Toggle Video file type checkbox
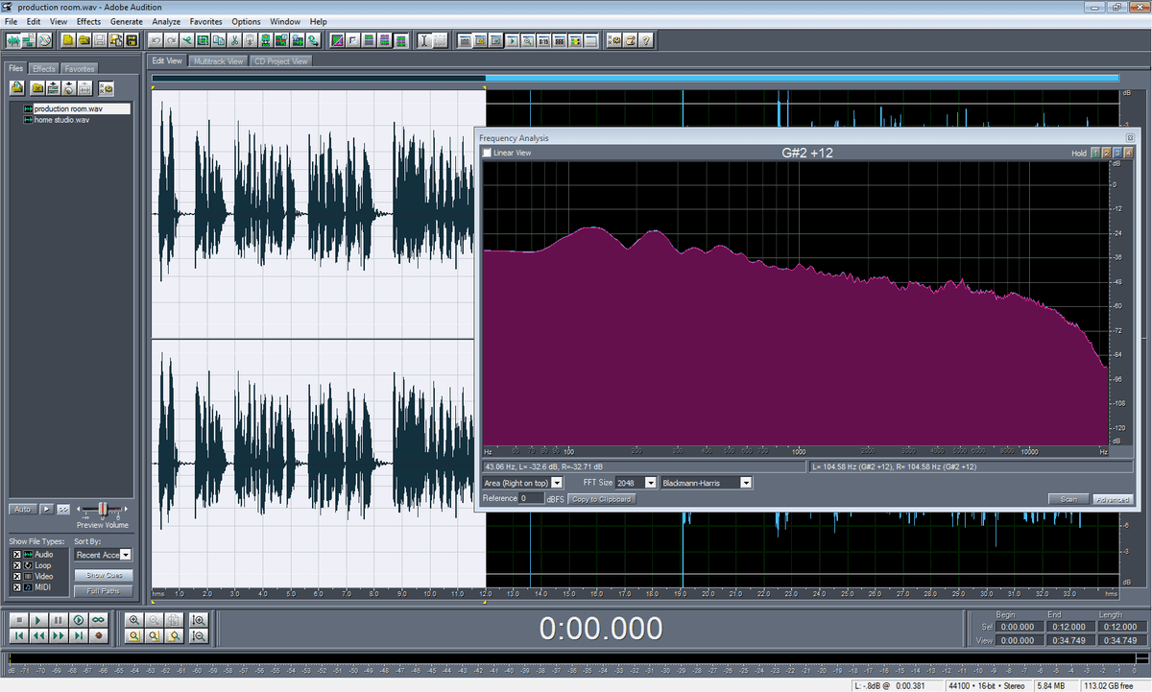Screen dimensions: 1152x692 16,576
